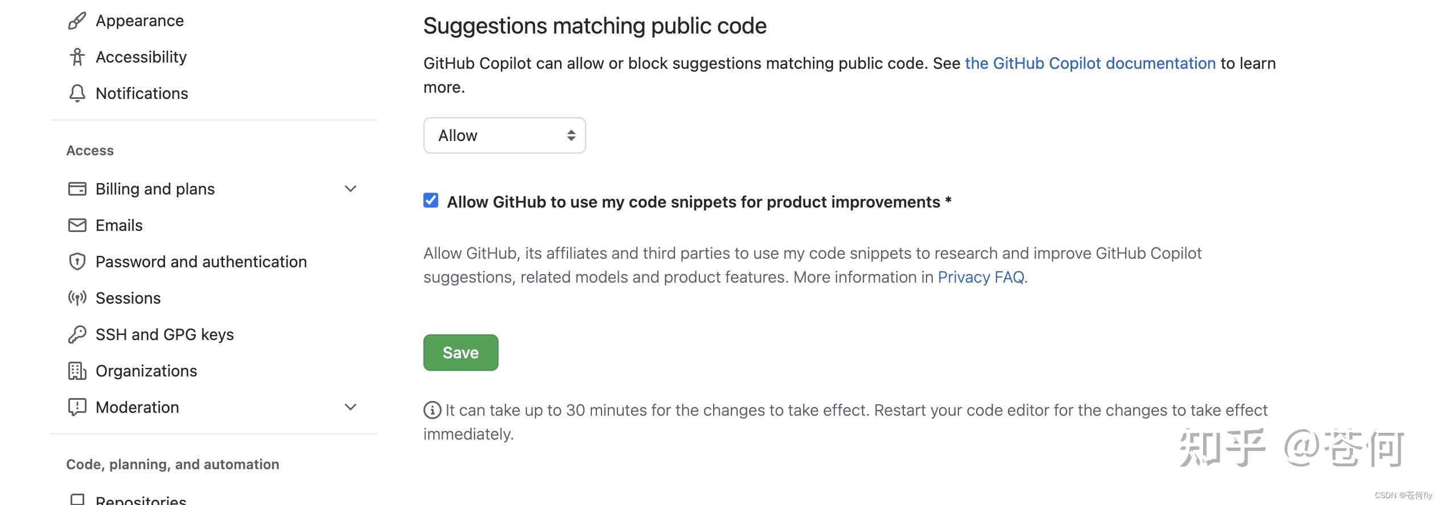Open the Allow suggestions dropdown
The image size is (1441, 505).
point(504,135)
